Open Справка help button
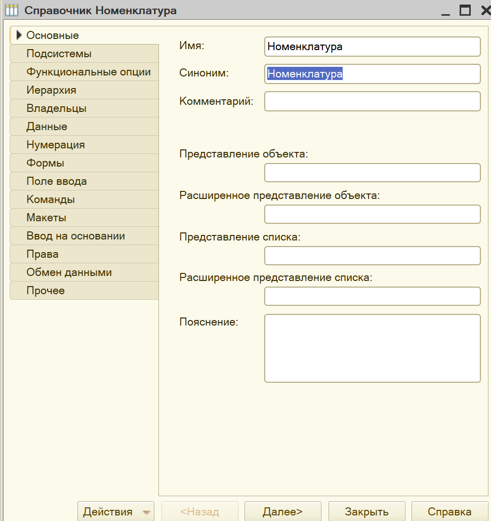This screenshot has width=491, height=521. pos(449,511)
